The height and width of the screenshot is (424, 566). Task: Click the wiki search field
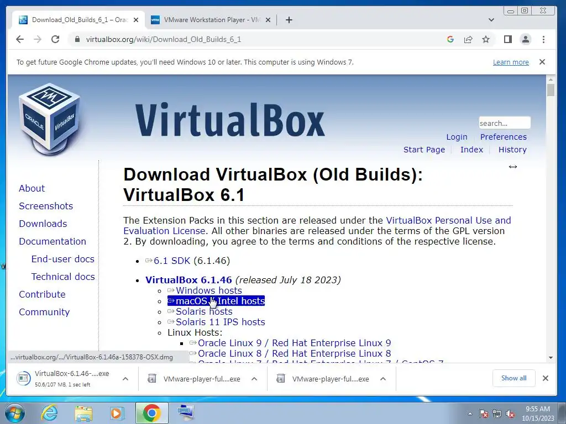pos(504,123)
